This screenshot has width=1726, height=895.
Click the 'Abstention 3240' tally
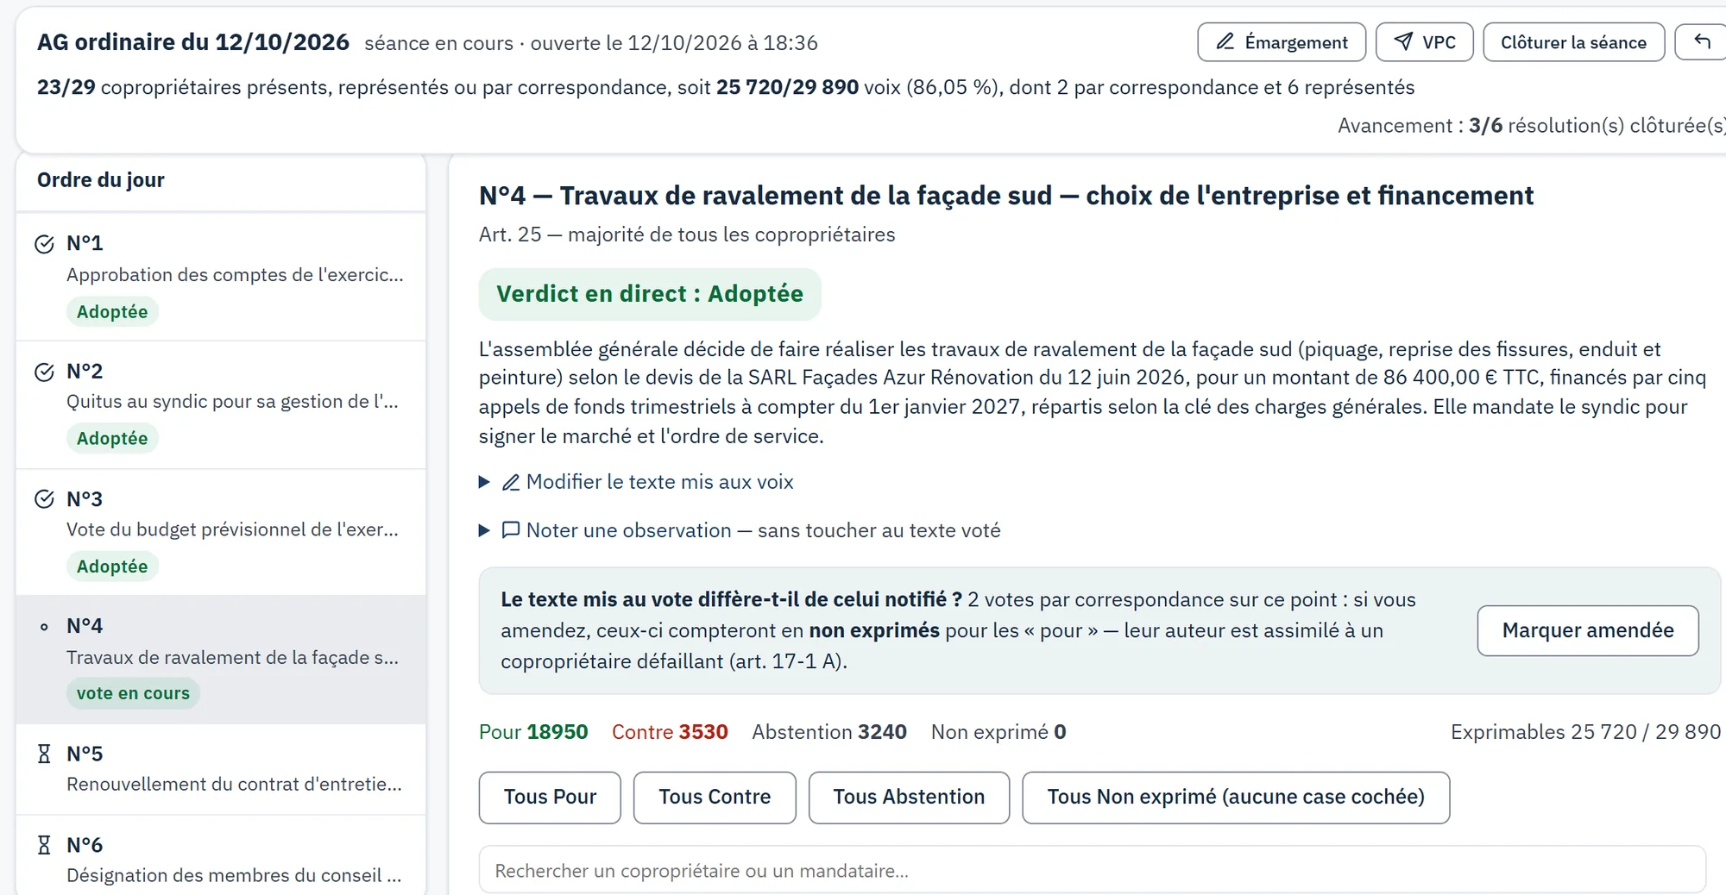829,732
